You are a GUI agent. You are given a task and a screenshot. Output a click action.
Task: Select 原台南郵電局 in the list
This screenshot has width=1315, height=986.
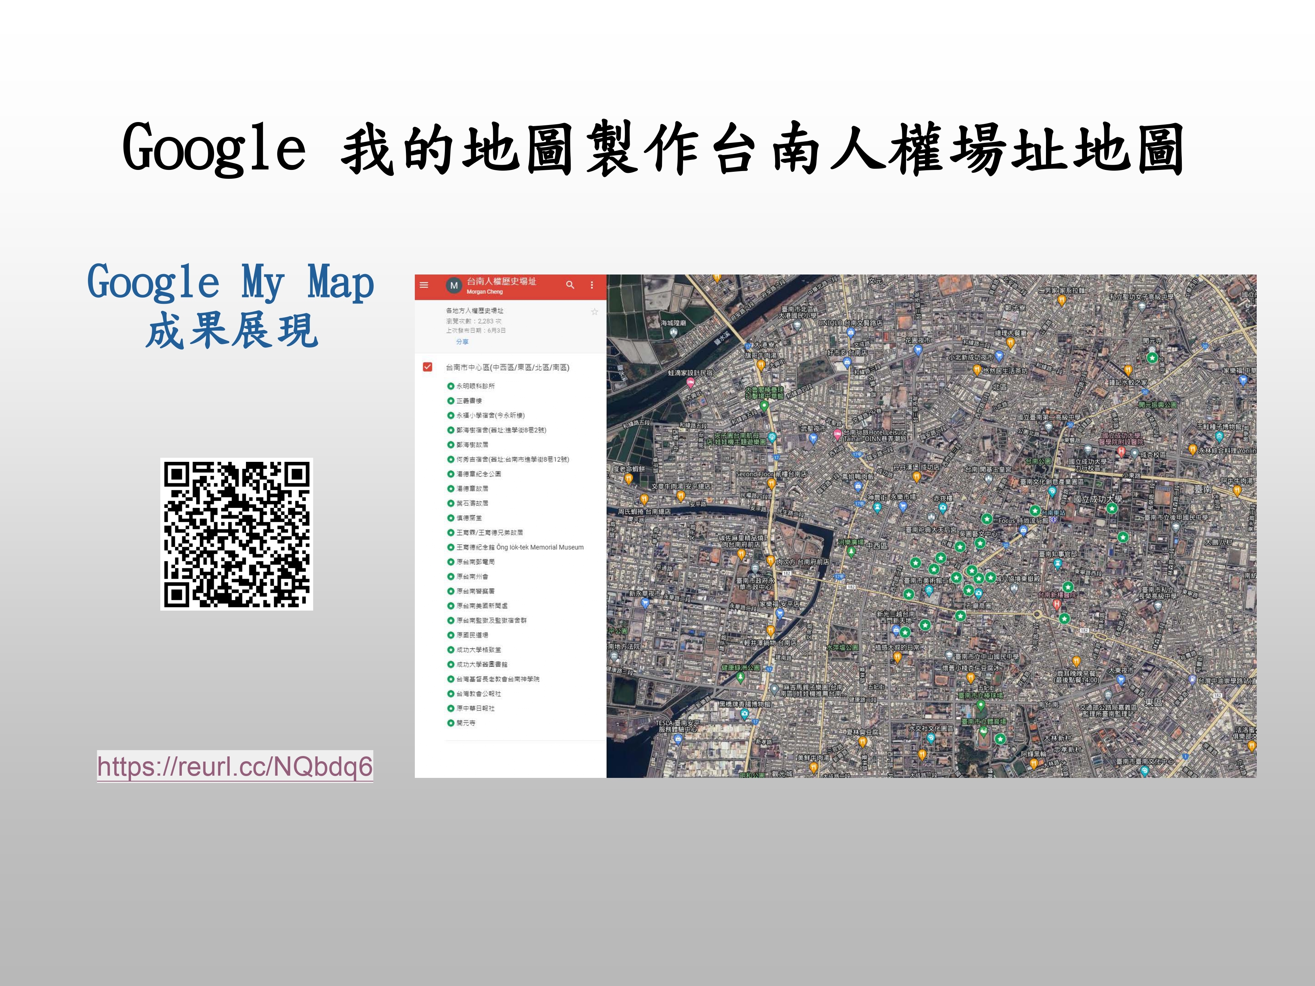471,562
